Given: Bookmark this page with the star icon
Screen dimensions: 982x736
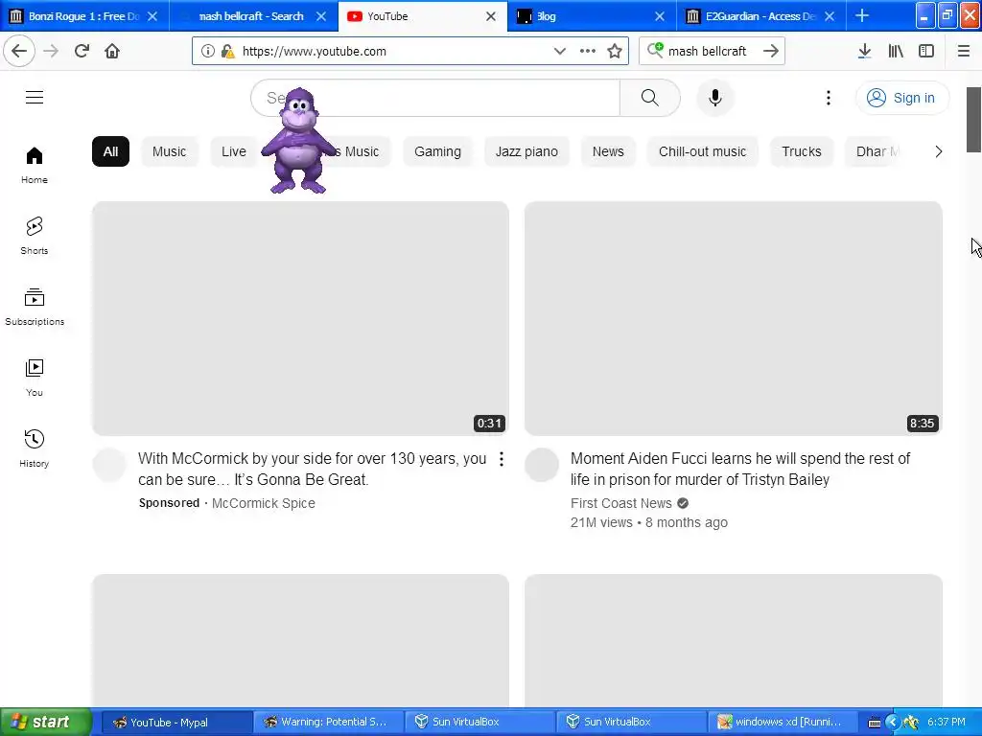Looking at the screenshot, I should [x=615, y=52].
